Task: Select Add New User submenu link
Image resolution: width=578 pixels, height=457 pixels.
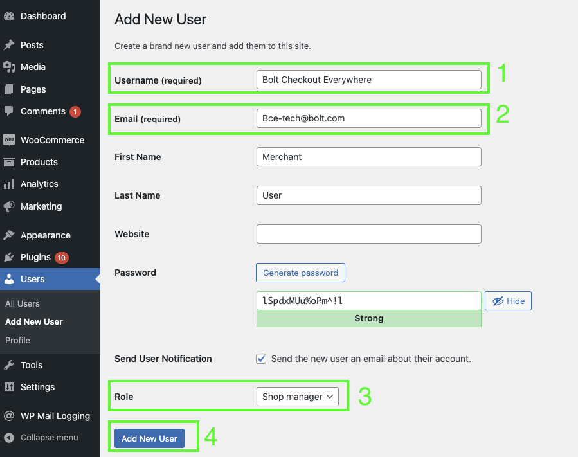Action: [x=34, y=322]
